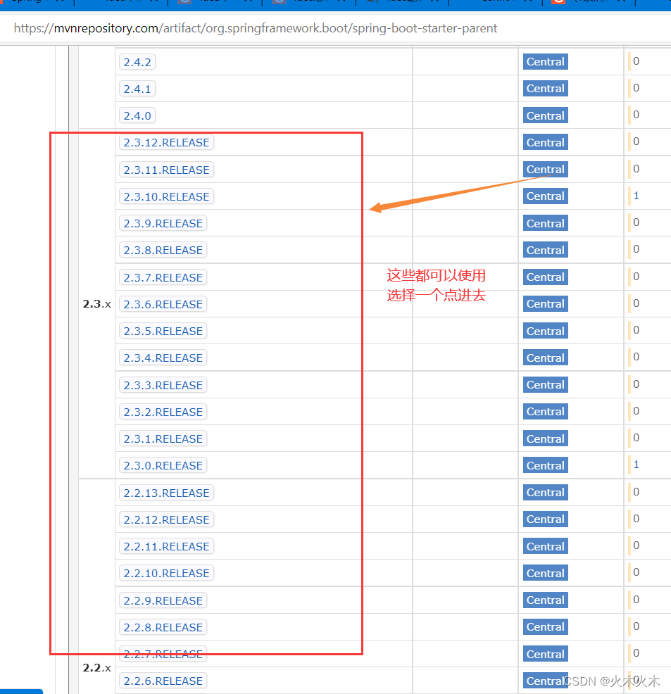This screenshot has width=671, height=694.
Task: Click Central badge in 2.3.1.RELEASE row
Action: (x=545, y=439)
